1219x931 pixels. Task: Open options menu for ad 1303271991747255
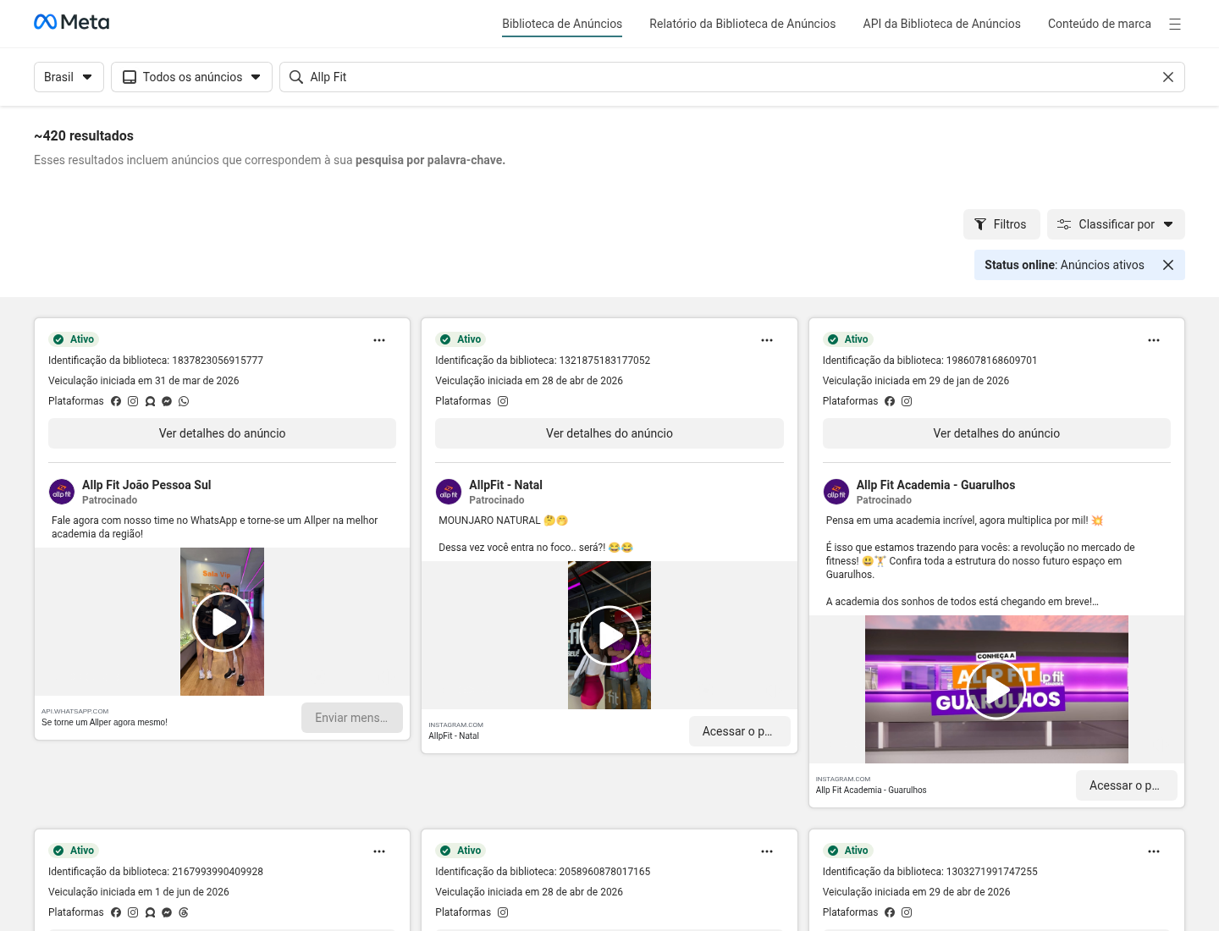1154,851
